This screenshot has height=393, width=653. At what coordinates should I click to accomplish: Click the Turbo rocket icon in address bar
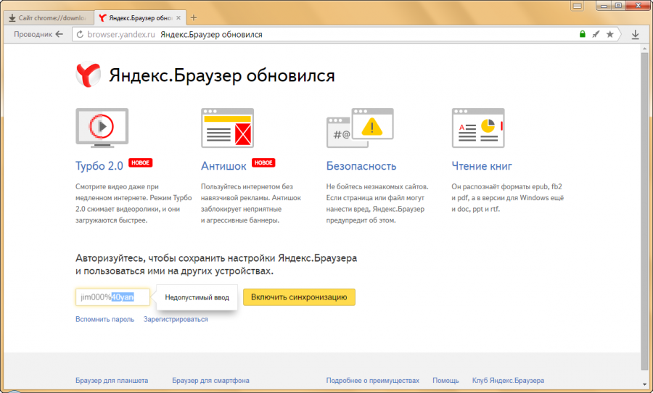[x=596, y=34]
